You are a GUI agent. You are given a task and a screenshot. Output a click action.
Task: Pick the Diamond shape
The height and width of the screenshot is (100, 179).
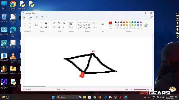pyautogui.click(x=86, y=25)
